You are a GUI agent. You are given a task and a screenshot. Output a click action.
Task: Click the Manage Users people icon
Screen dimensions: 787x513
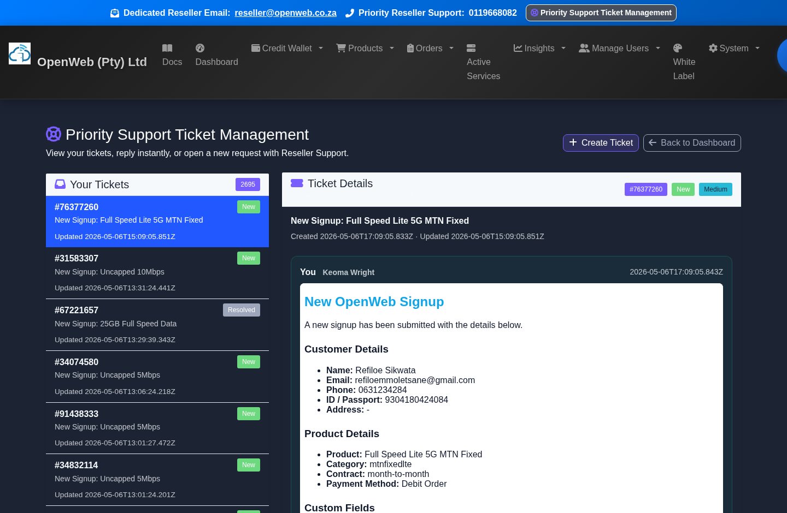[x=584, y=48]
